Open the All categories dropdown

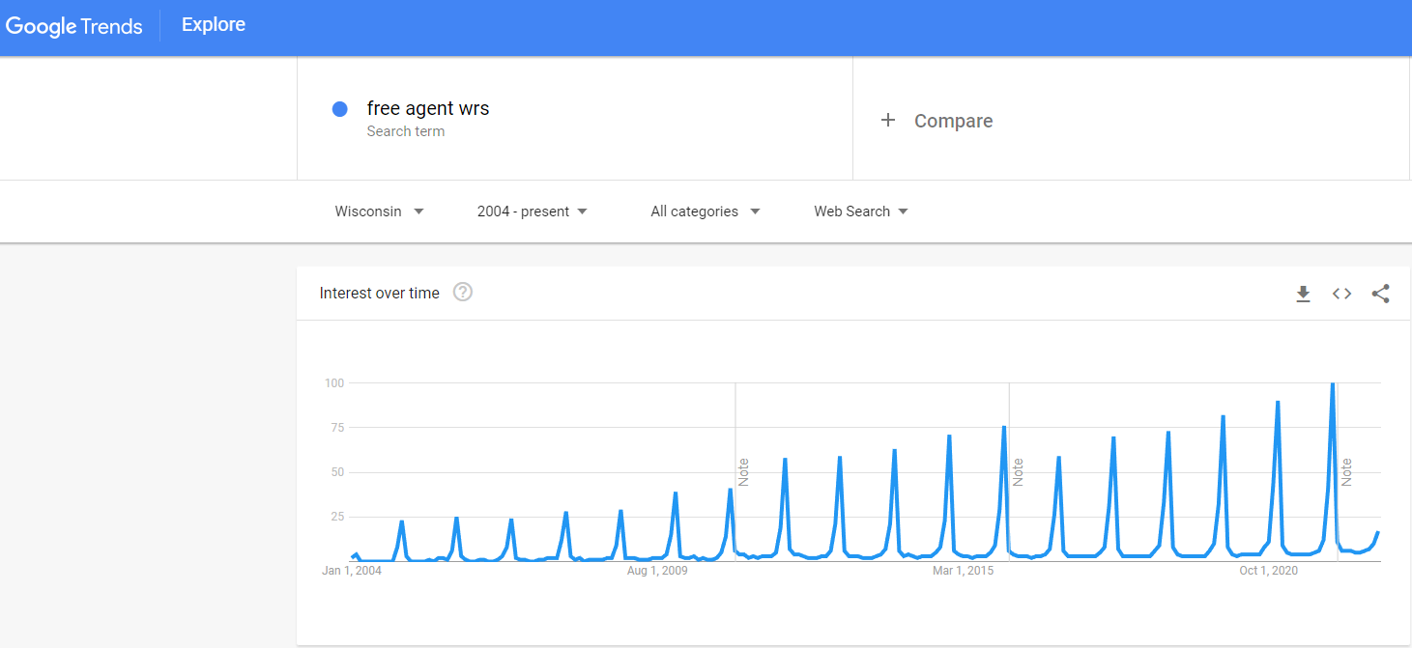coord(705,211)
